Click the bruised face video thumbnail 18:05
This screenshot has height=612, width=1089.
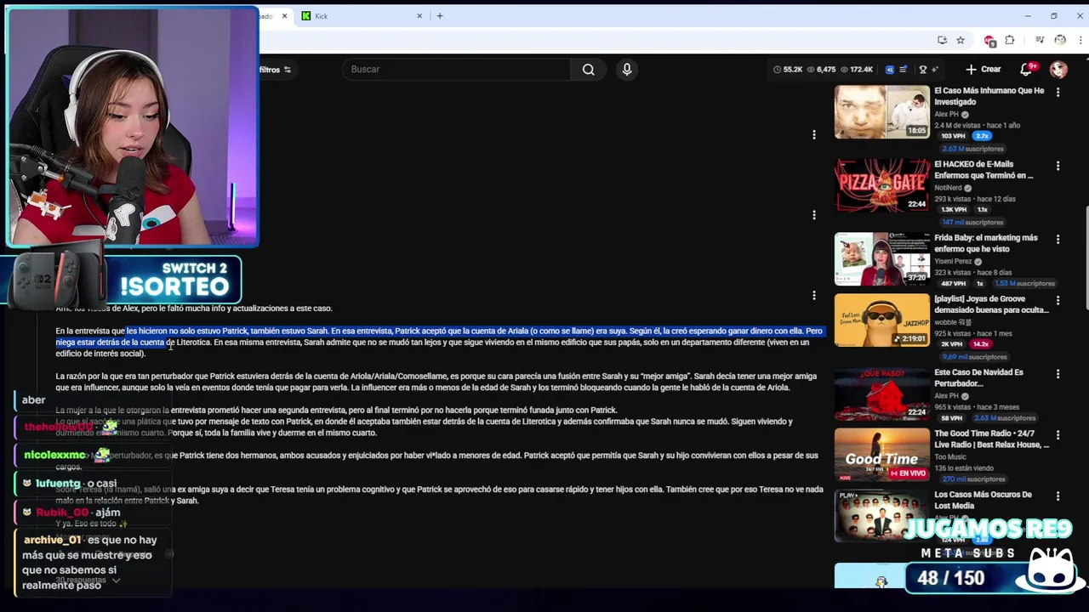[x=881, y=112]
